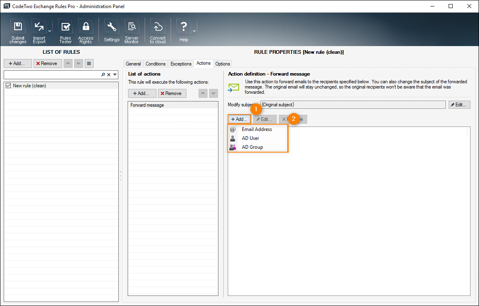Choose AD User from the Add menu

(257, 138)
